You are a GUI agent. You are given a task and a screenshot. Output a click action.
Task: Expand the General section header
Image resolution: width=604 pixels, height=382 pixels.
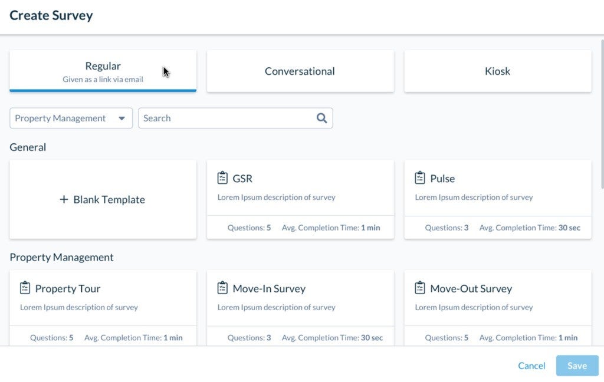(x=28, y=147)
